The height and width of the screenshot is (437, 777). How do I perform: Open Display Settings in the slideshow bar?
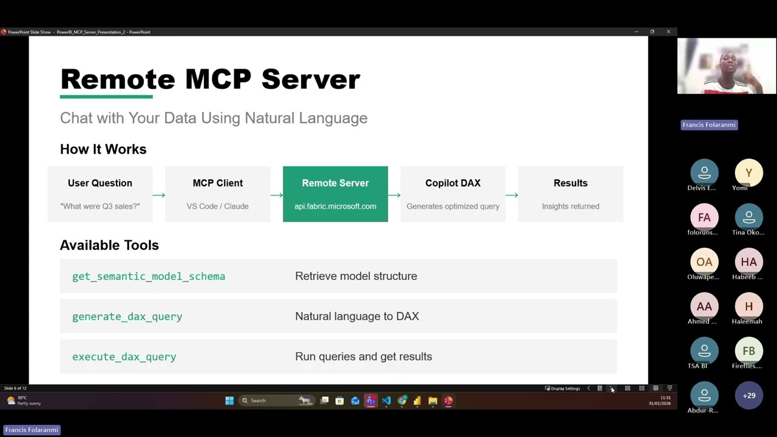pyautogui.click(x=563, y=388)
